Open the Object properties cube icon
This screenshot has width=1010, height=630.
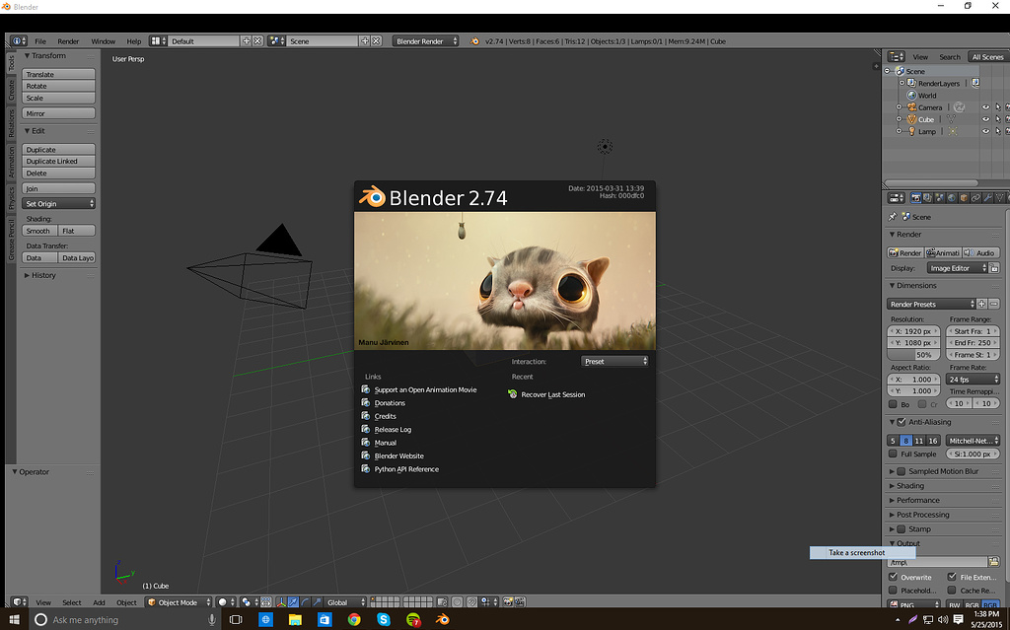point(964,198)
